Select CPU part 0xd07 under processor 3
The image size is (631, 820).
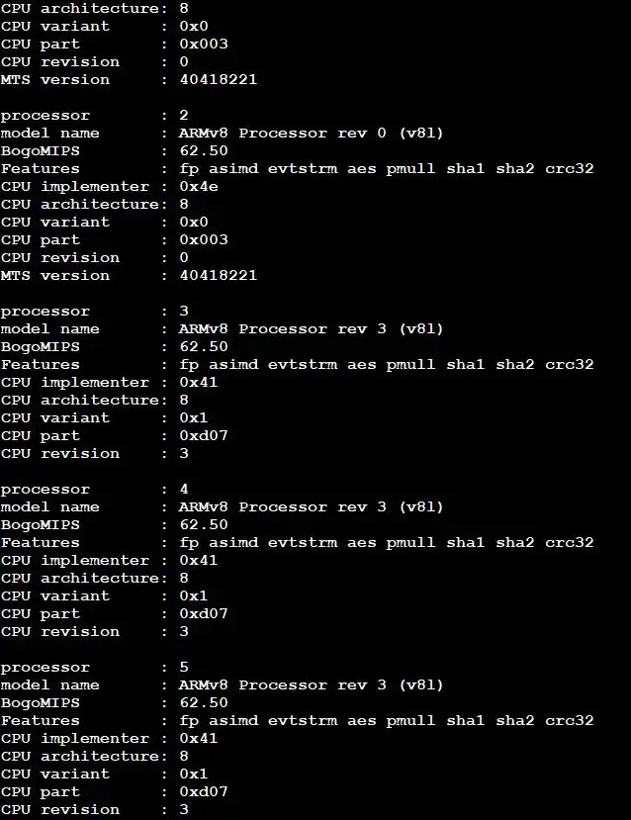pos(204,435)
